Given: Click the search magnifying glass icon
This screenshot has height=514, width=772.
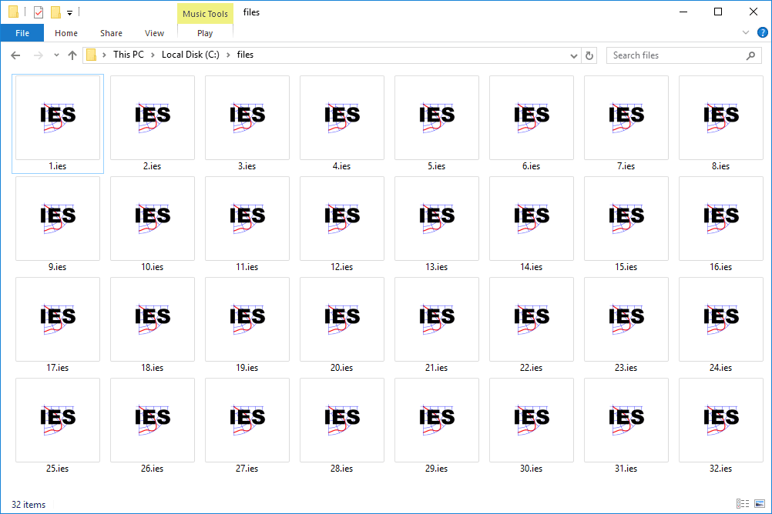Looking at the screenshot, I should 750,55.
